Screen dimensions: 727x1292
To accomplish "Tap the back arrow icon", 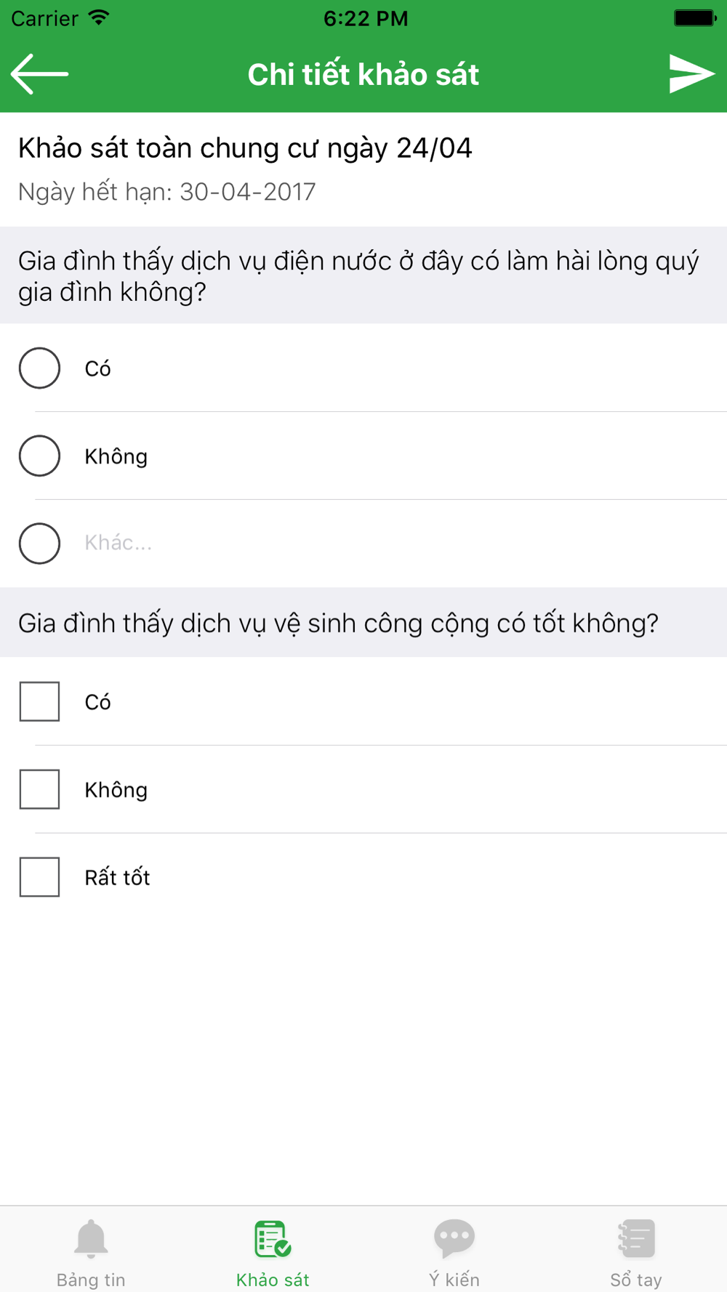I will click(x=39, y=73).
